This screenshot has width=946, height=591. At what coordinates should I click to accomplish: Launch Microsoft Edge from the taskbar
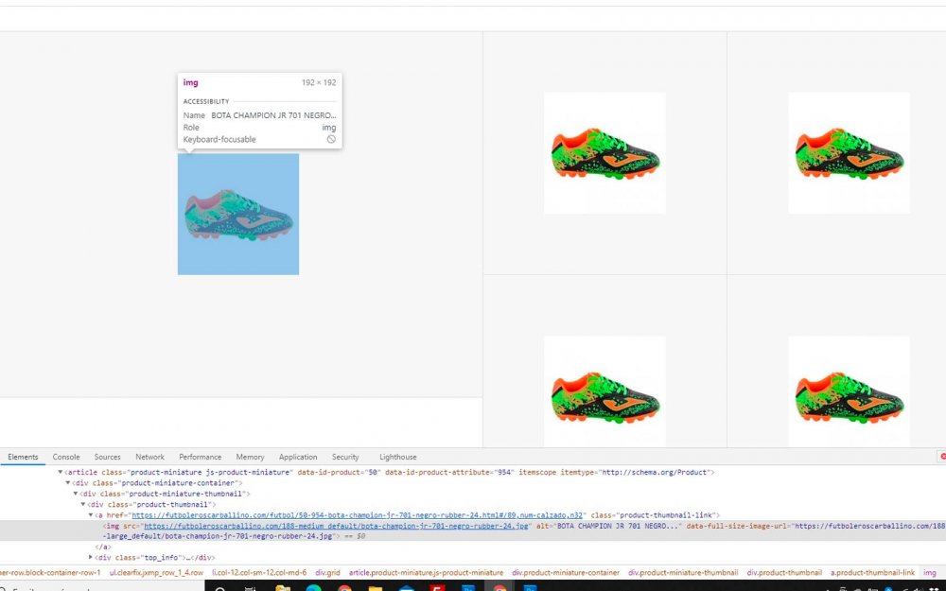click(x=312, y=587)
